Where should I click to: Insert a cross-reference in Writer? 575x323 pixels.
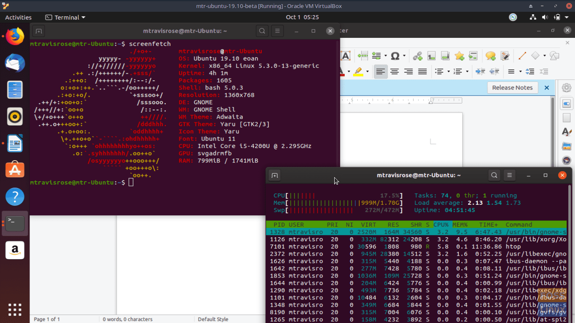473,56
